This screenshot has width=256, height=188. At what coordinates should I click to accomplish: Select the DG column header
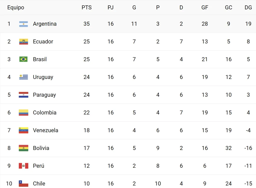[x=248, y=8]
